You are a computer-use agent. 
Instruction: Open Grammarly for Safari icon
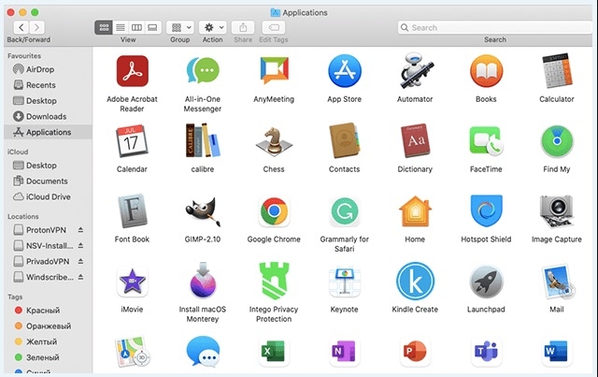click(x=345, y=210)
